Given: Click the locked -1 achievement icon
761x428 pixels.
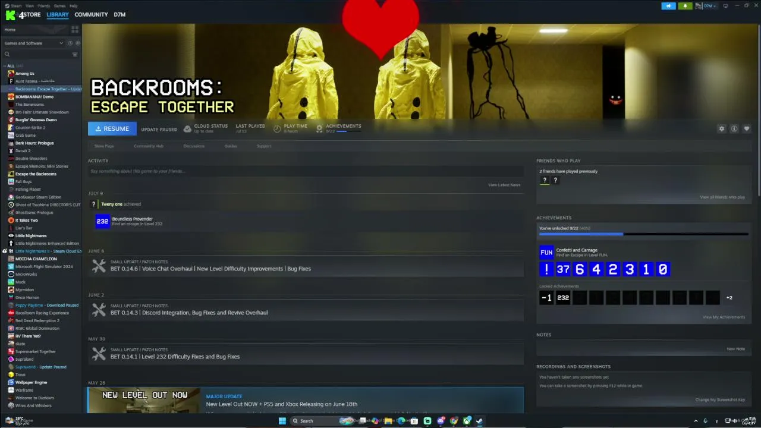Looking at the screenshot, I should [x=546, y=298].
